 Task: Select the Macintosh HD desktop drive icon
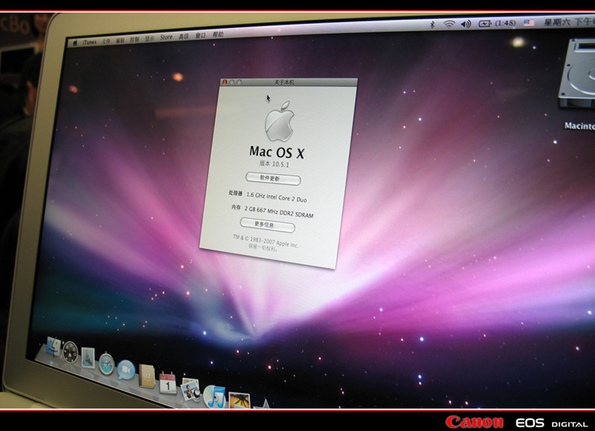coord(580,83)
